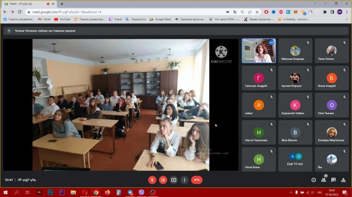Open the three-dot more options menu
The image size is (352, 197).
184,180
